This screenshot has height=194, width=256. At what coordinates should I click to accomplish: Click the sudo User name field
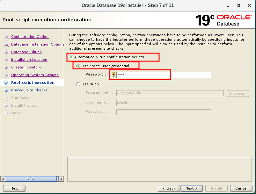(x=164, y=103)
